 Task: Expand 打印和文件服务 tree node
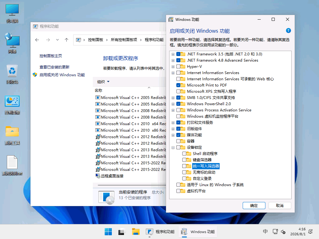173,123
